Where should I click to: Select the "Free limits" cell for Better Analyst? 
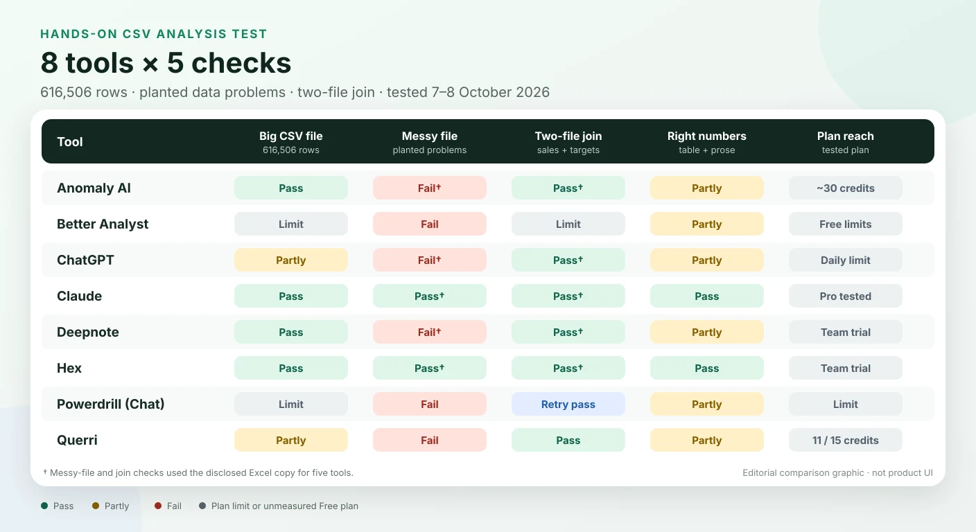(x=846, y=224)
